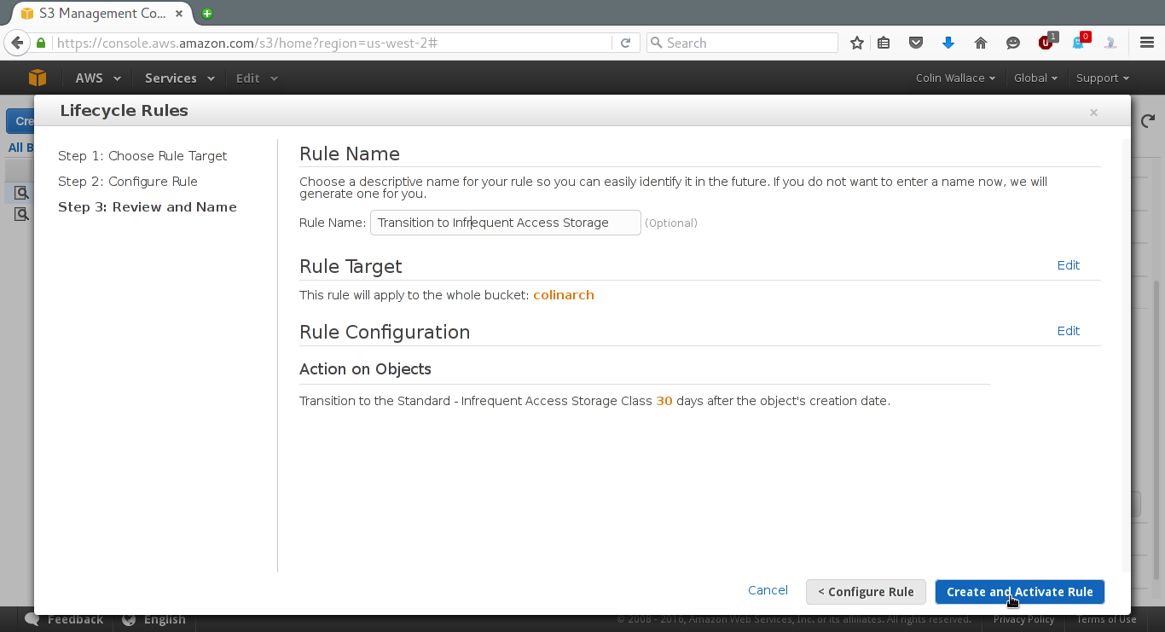Click the AWS orange cube logo
This screenshot has height=632, width=1165.
coord(37,78)
